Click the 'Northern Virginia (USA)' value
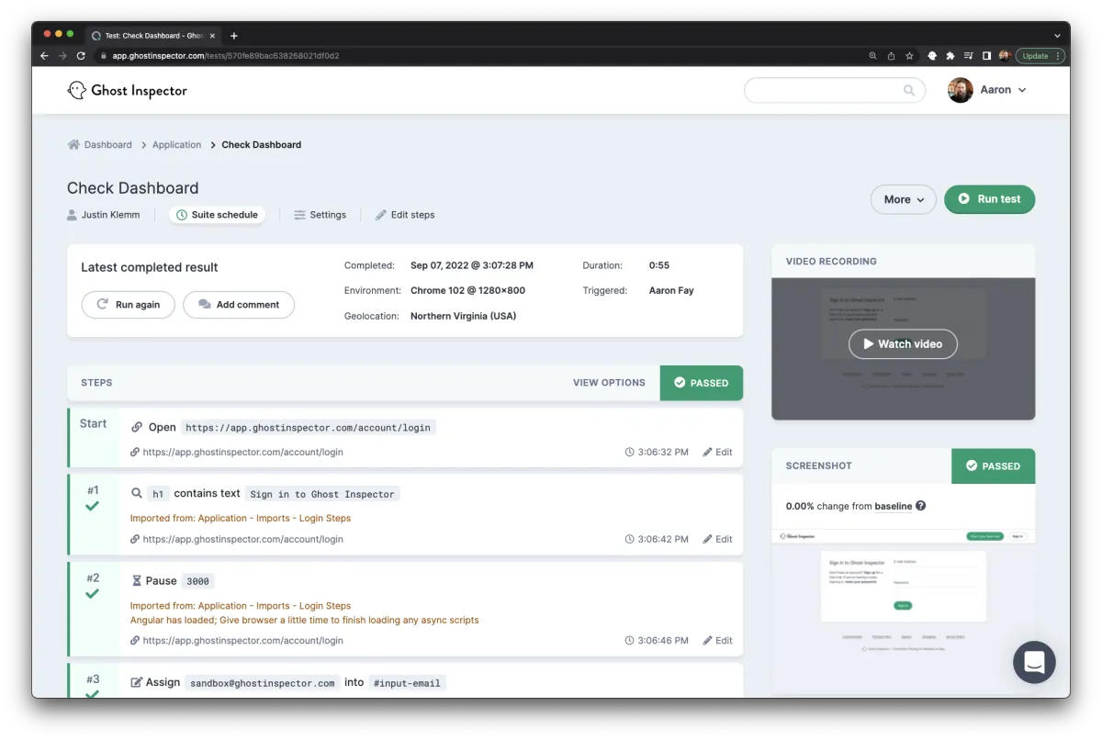Screen dimensions: 1102x740 463,316
